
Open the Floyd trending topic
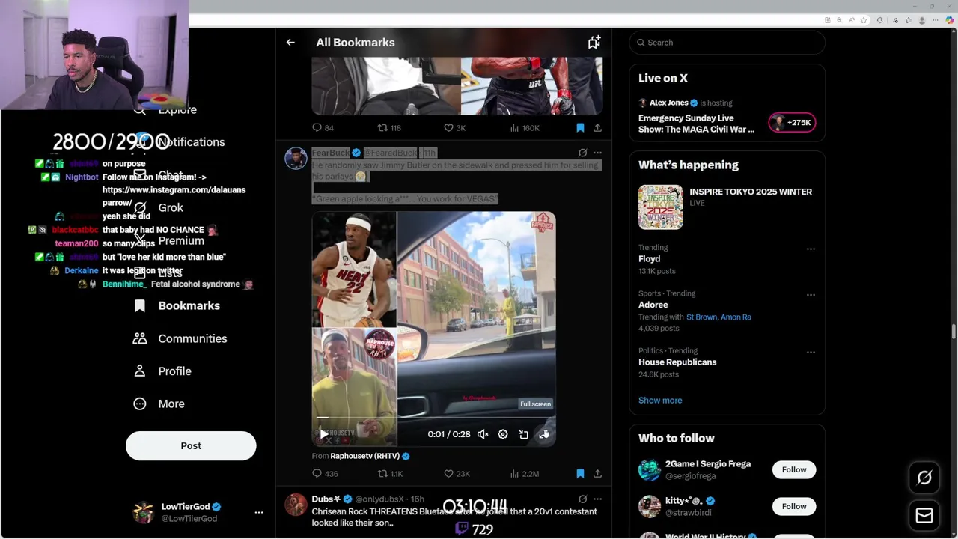649,259
